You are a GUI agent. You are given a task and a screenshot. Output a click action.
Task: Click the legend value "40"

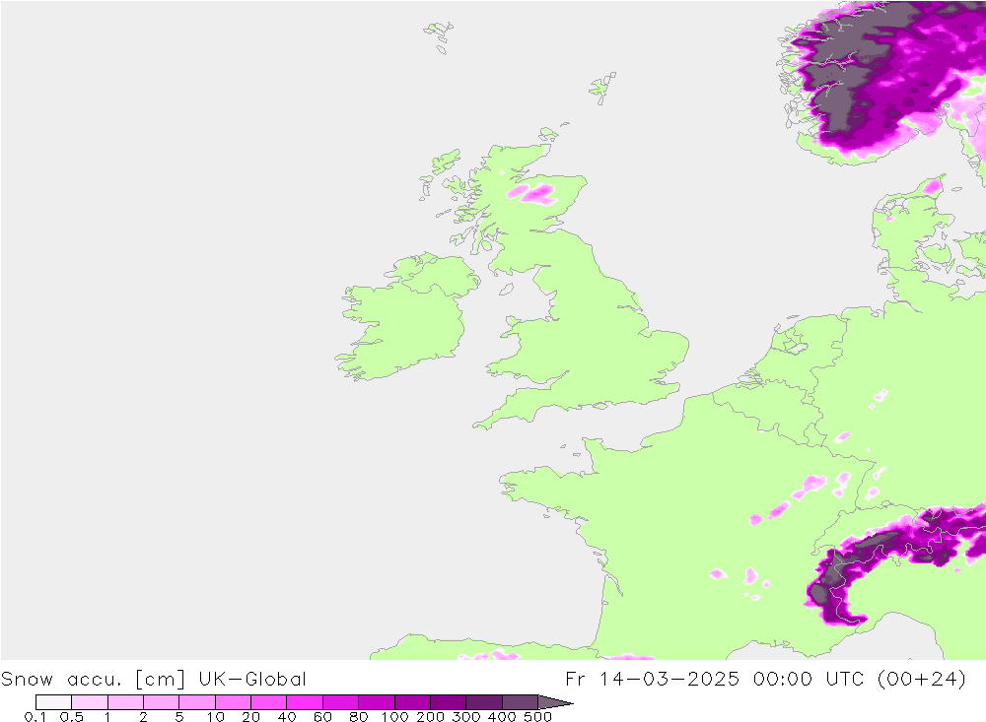[x=287, y=717]
